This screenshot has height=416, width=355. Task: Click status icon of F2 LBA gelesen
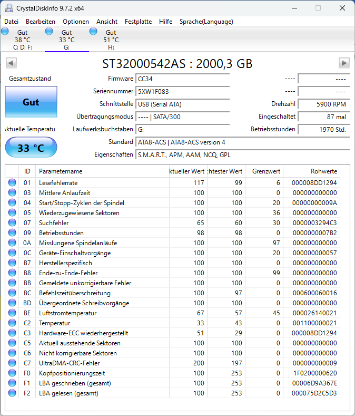(12, 393)
